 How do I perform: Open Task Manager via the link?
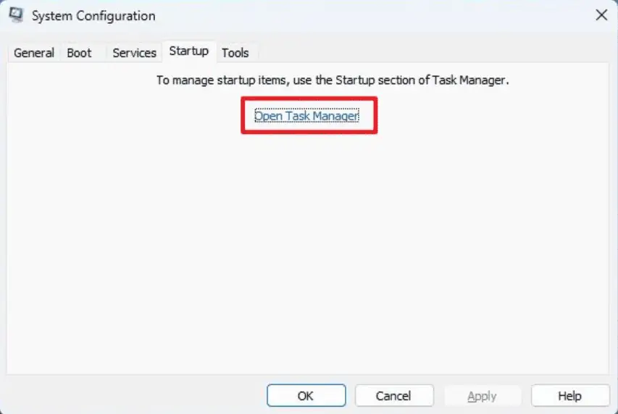point(306,116)
